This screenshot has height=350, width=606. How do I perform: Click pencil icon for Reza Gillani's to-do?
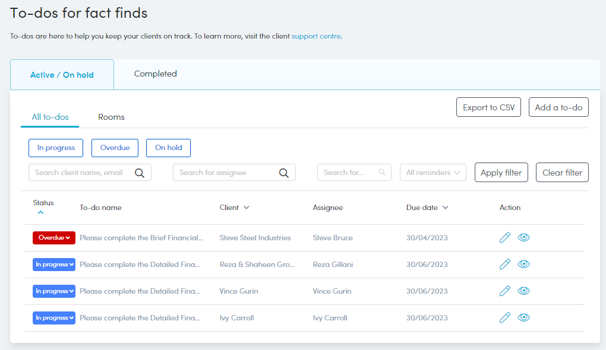505,264
